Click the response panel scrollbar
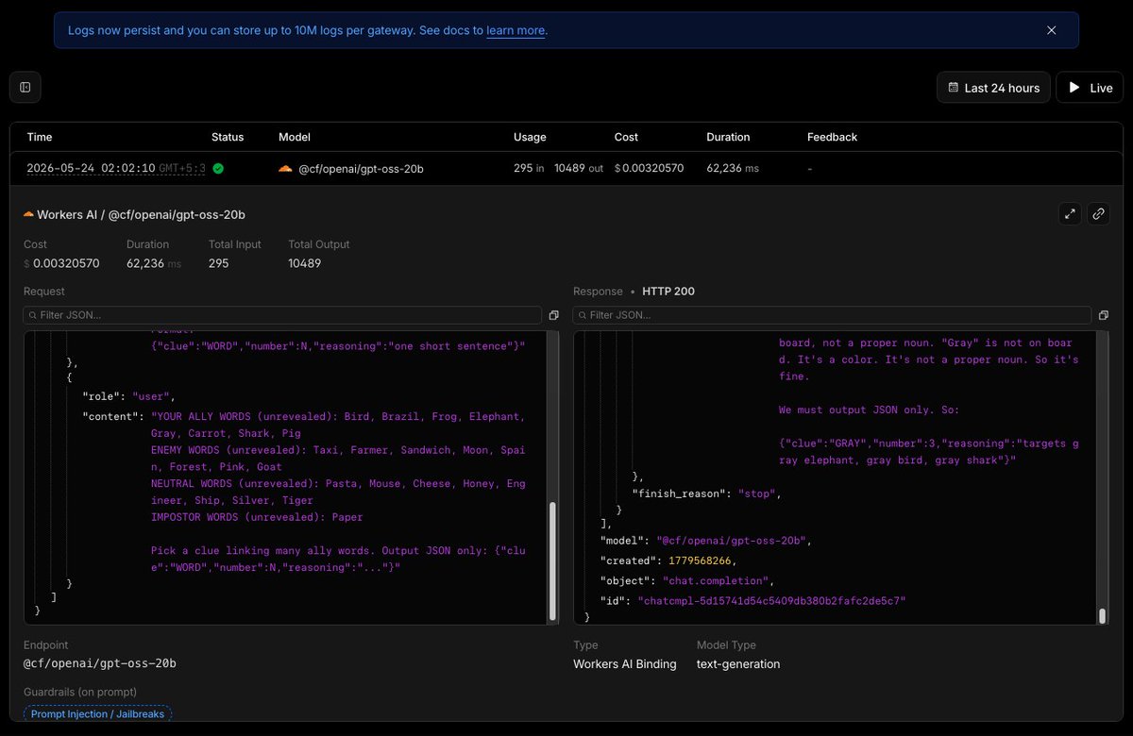 tap(1102, 616)
